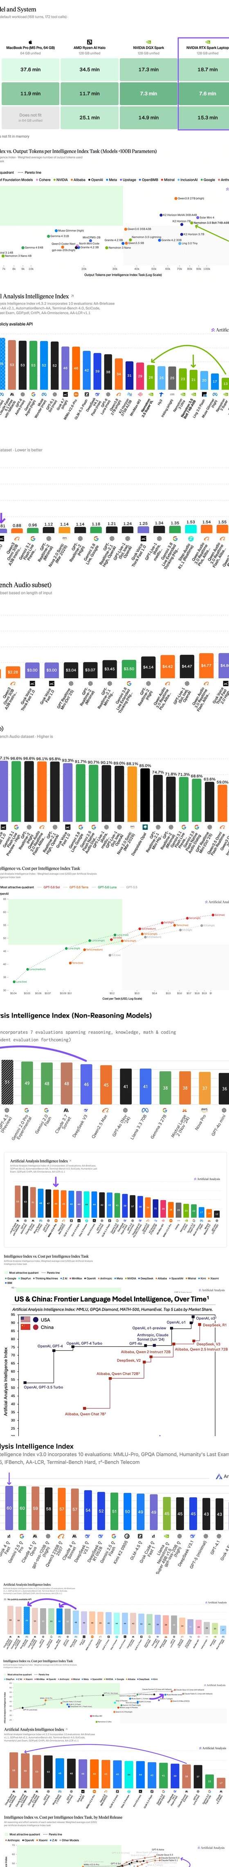This screenshot has width=229, height=1867.
Task: Click the info icon beside the Analysis Intelligence Index heading
Action: point(72,296)
